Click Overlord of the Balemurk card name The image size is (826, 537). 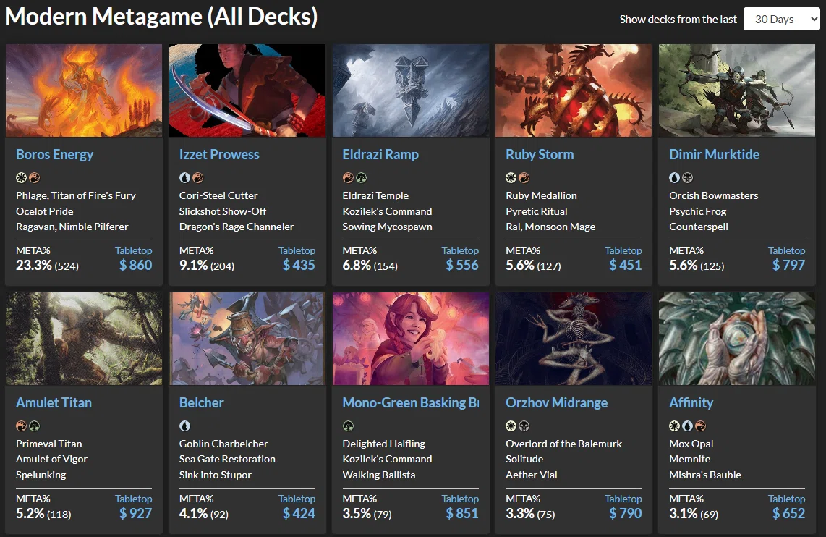click(563, 444)
